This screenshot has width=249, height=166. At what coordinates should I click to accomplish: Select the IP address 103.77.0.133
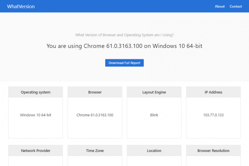pyautogui.click(x=214, y=115)
